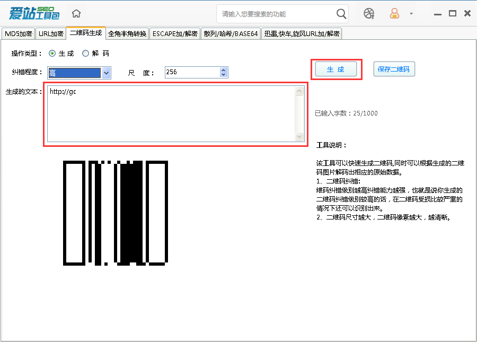Increase 尺度 using the up stepper arrow

223,69
